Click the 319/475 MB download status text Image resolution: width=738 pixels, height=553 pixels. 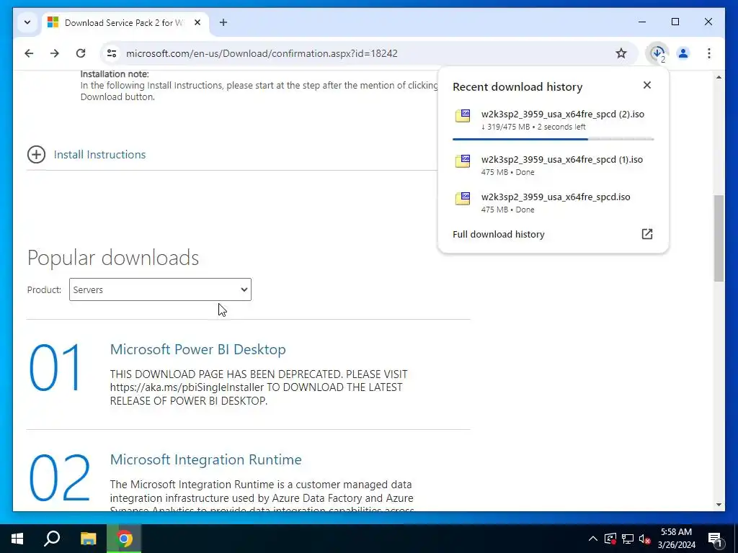(x=533, y=127)
